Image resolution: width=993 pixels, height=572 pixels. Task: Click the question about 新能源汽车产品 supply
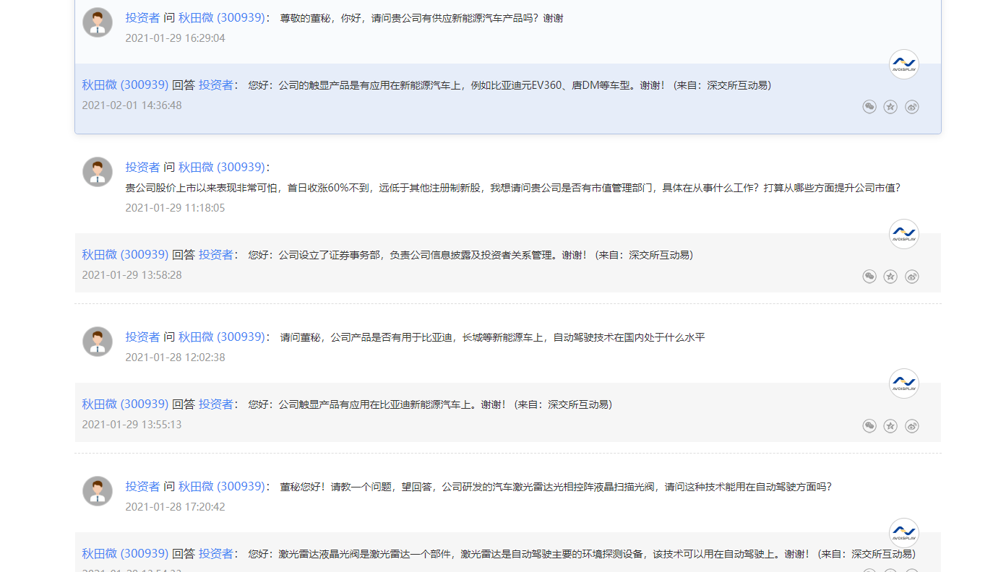[421, 19]
